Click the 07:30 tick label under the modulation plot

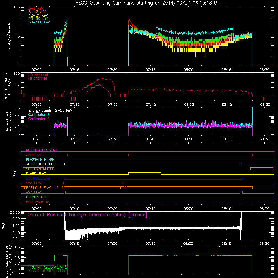click(112, 139)
